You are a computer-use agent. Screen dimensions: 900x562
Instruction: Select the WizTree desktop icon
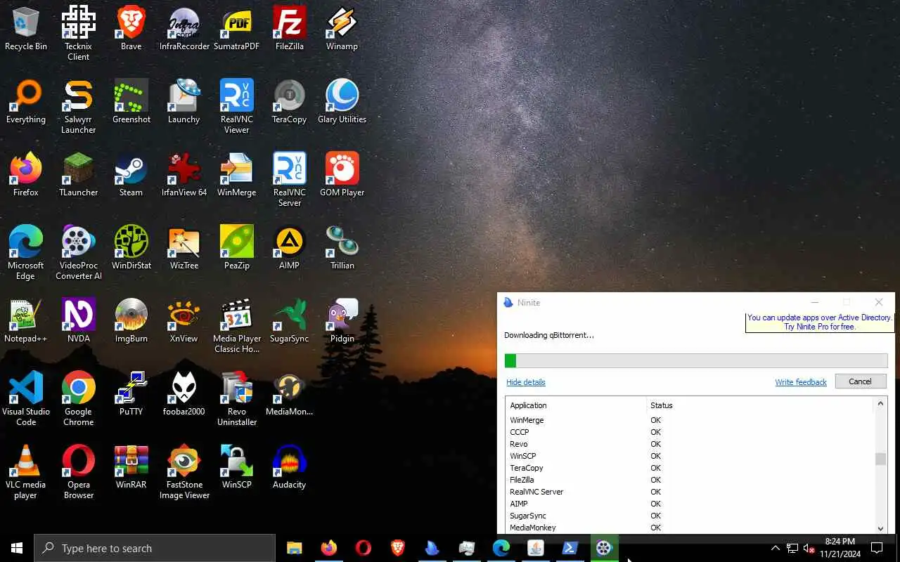184,249
